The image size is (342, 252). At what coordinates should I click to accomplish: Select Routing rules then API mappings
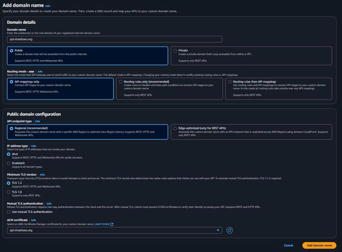click(x=230, y=82)
